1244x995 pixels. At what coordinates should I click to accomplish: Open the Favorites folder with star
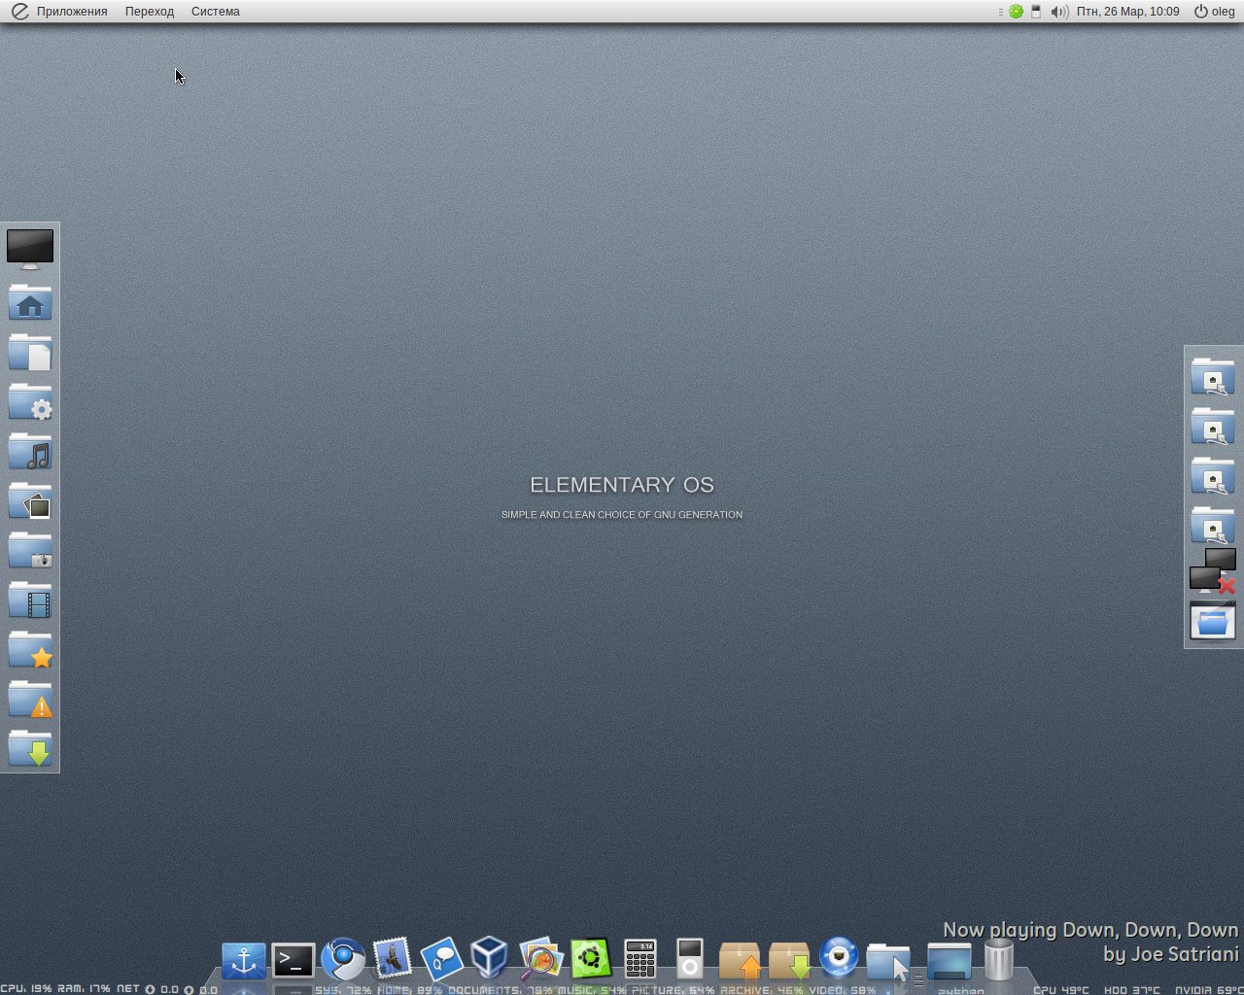tap(30, 650)
